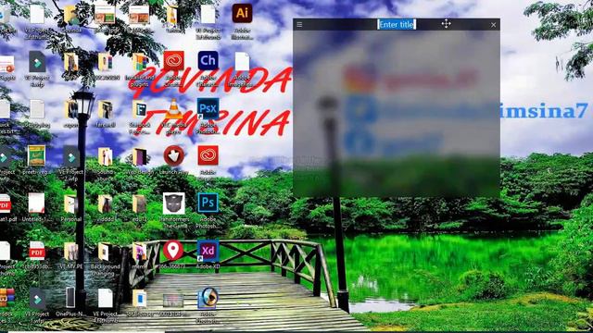
Task: Close the note window
Action: click(x=493, y=25)
